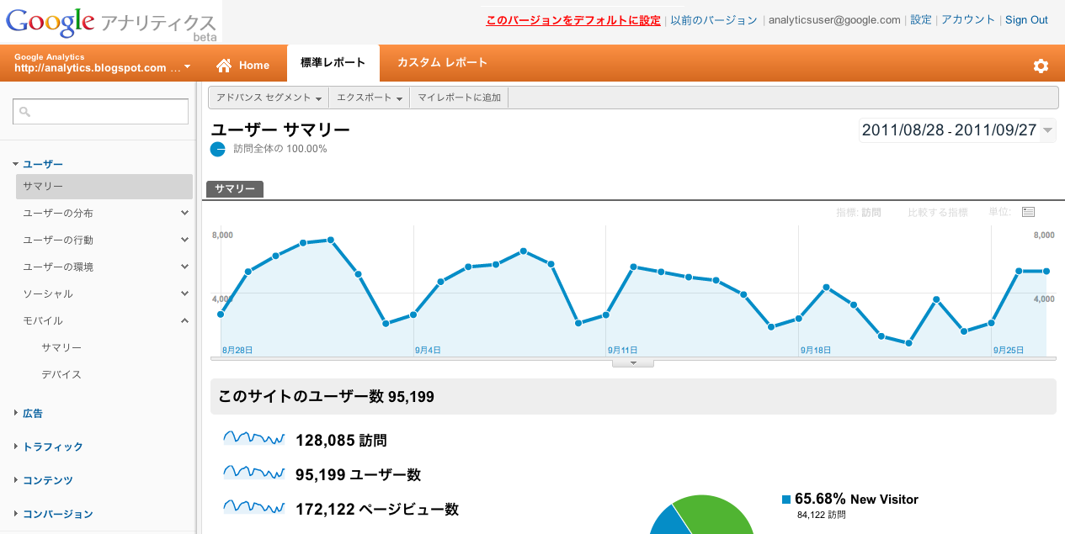Screen dimensions: 1065x534
Task: Click the 172,122 ページビュー数 metric text
Action: coord(377,509)
